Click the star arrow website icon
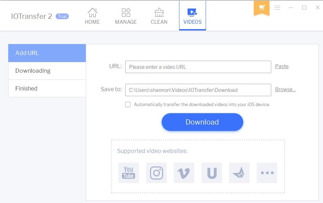The width and height of the screenshot is (323, 203). [x=239, y=173]
